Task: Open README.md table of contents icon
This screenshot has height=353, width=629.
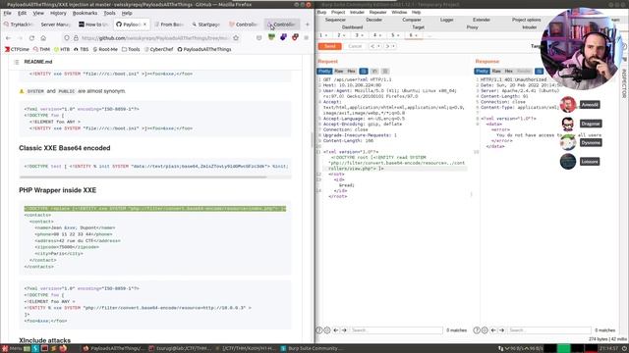Action: pos(17,62)
